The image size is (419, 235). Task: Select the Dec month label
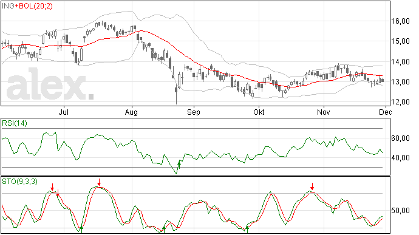pos(386,112)
